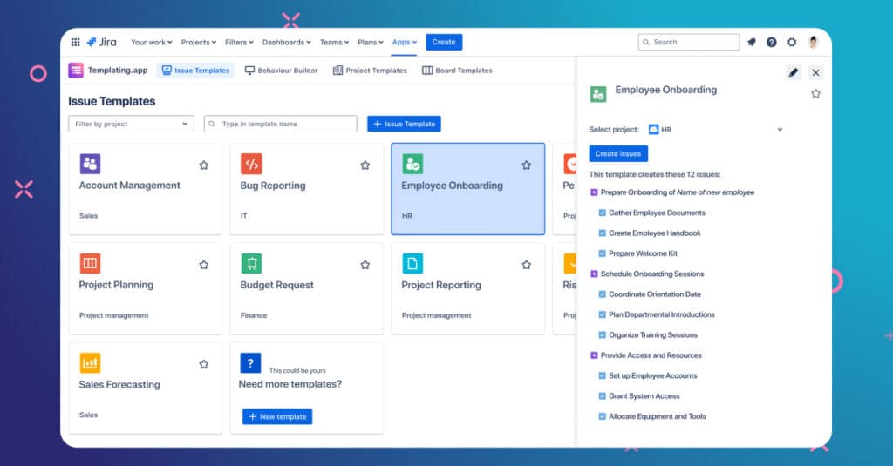Viewport: 893px width, 466px height.
Task: Click the Employee Onboarding icon in the side panel
Action: click(598, 94)
